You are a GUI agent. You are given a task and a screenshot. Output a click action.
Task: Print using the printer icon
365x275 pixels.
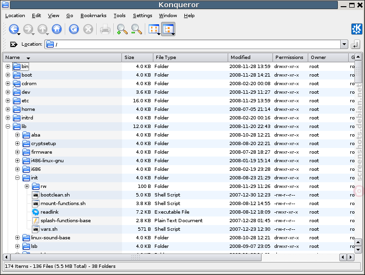105,29
